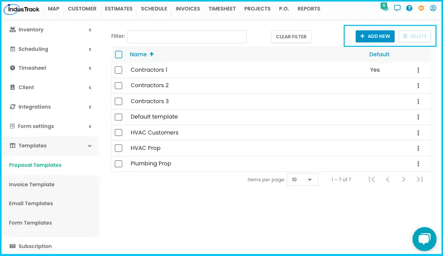
Task: Open the kebab menu for Contractors 2
Action: coord(418,86)
